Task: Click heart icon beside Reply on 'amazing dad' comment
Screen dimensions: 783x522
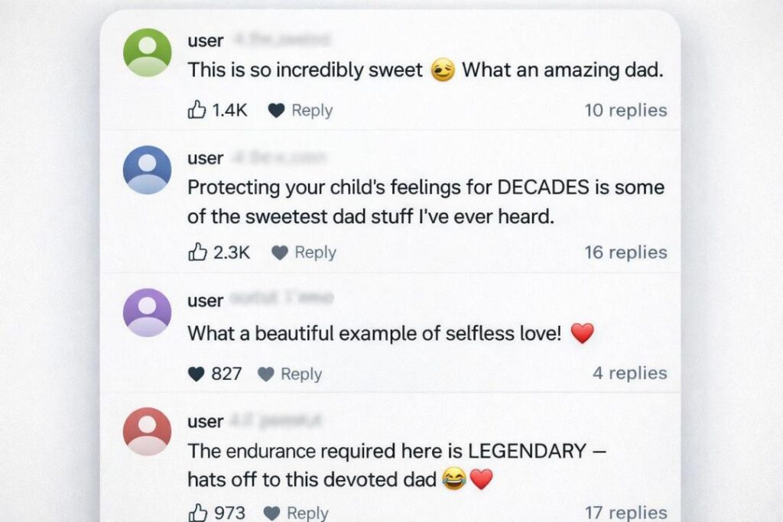Action: tap(276, 111)
